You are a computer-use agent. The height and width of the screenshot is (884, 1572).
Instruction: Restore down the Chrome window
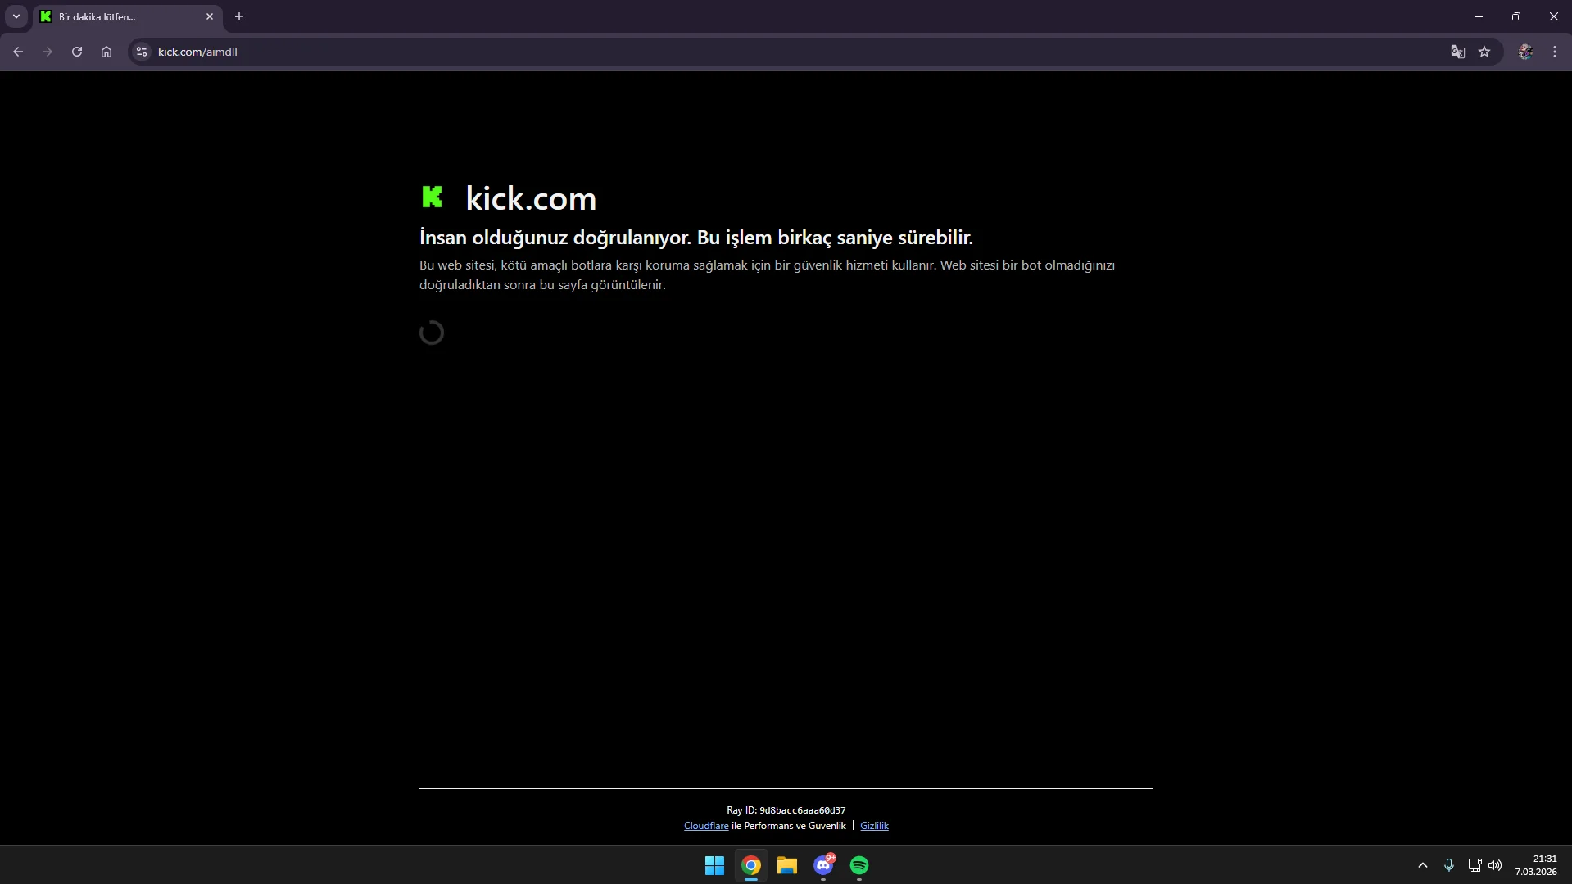1516,16
